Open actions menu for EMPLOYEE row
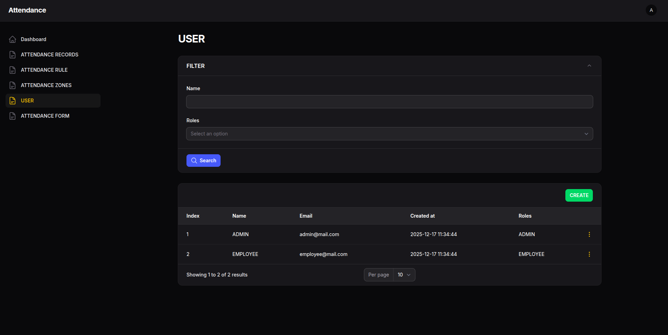The height and width of the screenshot is (335, 668). pyautogui.click(x=589, y=254)
